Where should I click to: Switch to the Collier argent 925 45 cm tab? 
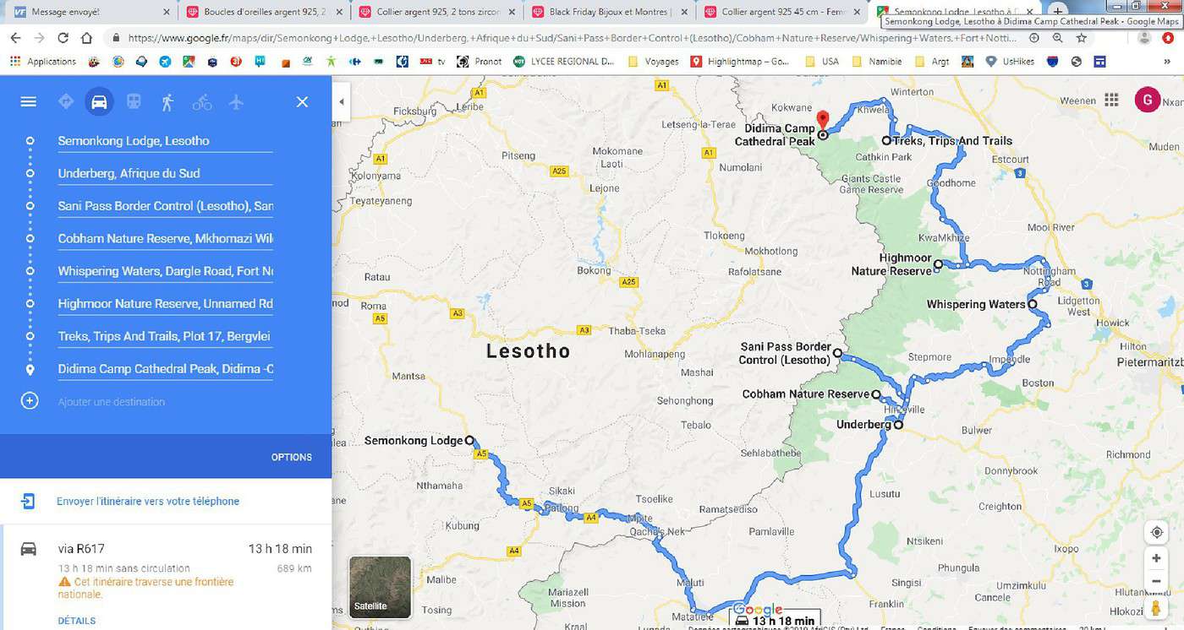[x=783, y=13]
